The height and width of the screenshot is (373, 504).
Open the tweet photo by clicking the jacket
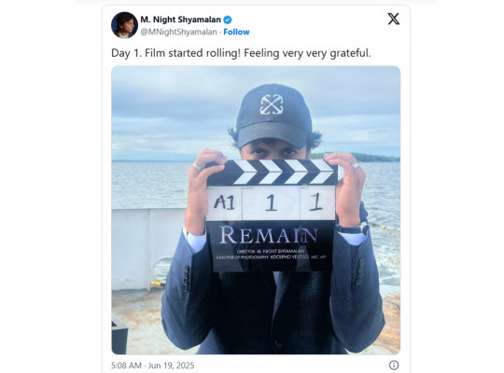tap(273, 309)
